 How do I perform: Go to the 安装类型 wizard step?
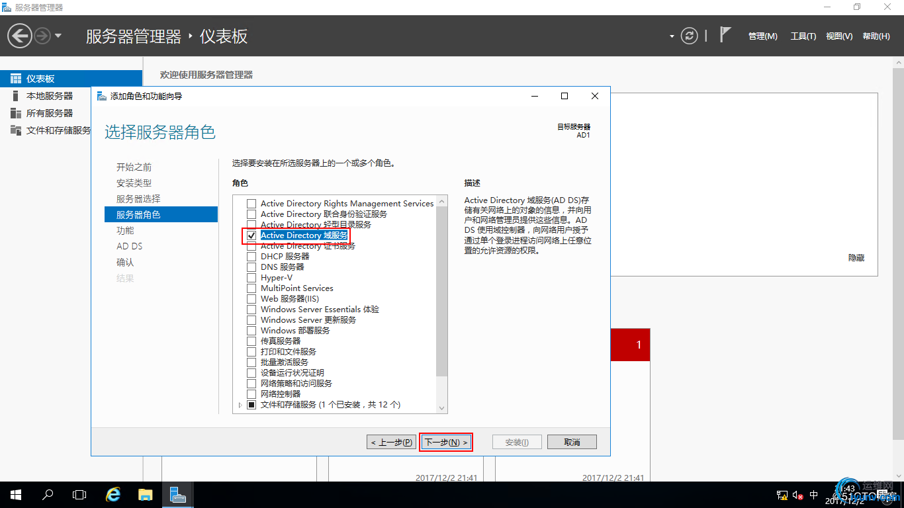coord(134,183)
